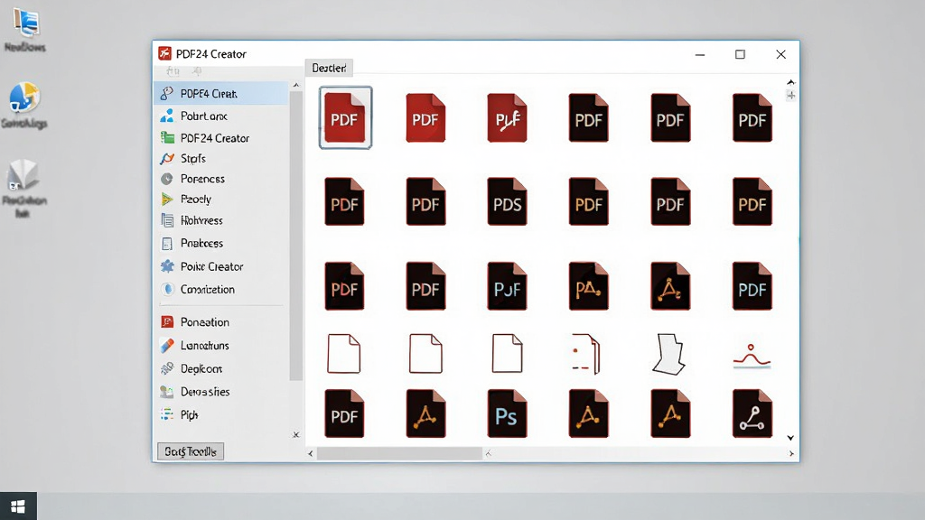The image size is (925, 520).
Task: Select the blue globe icon beside Conorizetion
Action: (x=168, y=290)
